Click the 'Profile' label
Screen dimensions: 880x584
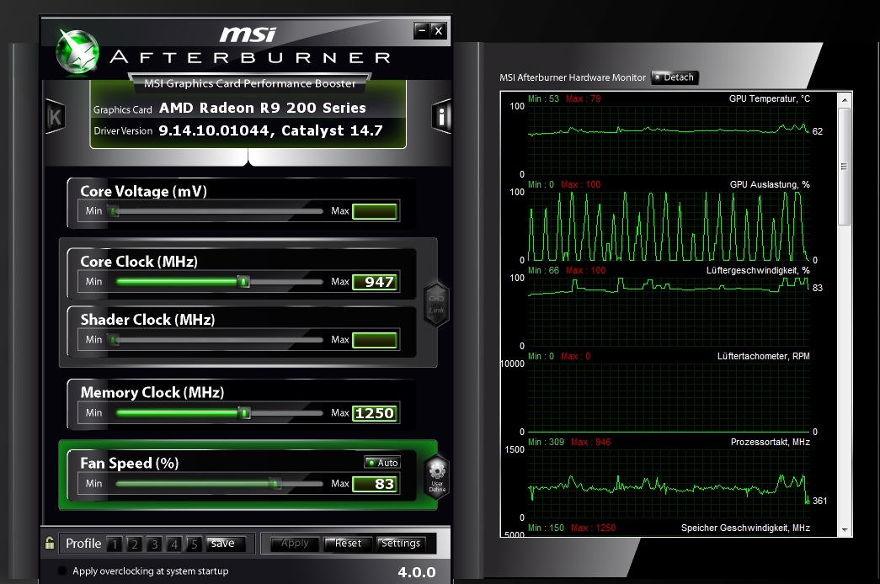tap(83, 543)
